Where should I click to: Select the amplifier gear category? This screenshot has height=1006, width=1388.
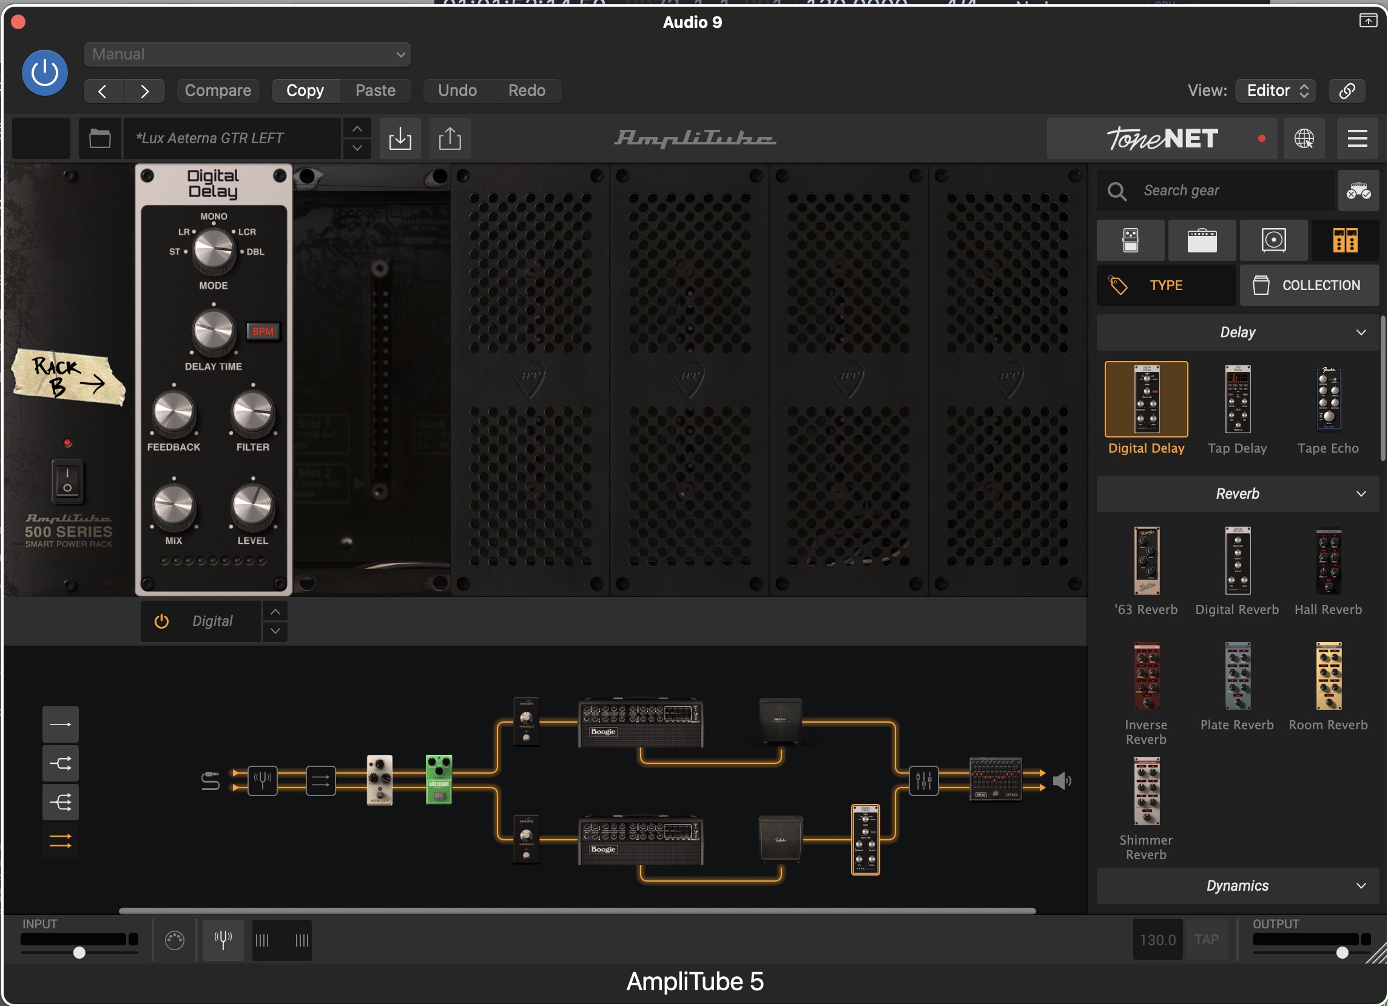tap(1202, 240)
